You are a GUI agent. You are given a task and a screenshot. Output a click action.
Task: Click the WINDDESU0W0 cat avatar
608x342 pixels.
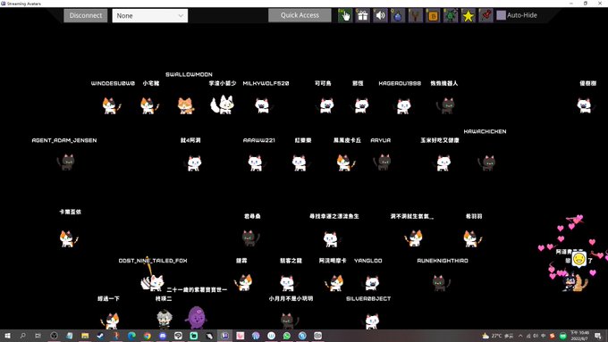111,105
